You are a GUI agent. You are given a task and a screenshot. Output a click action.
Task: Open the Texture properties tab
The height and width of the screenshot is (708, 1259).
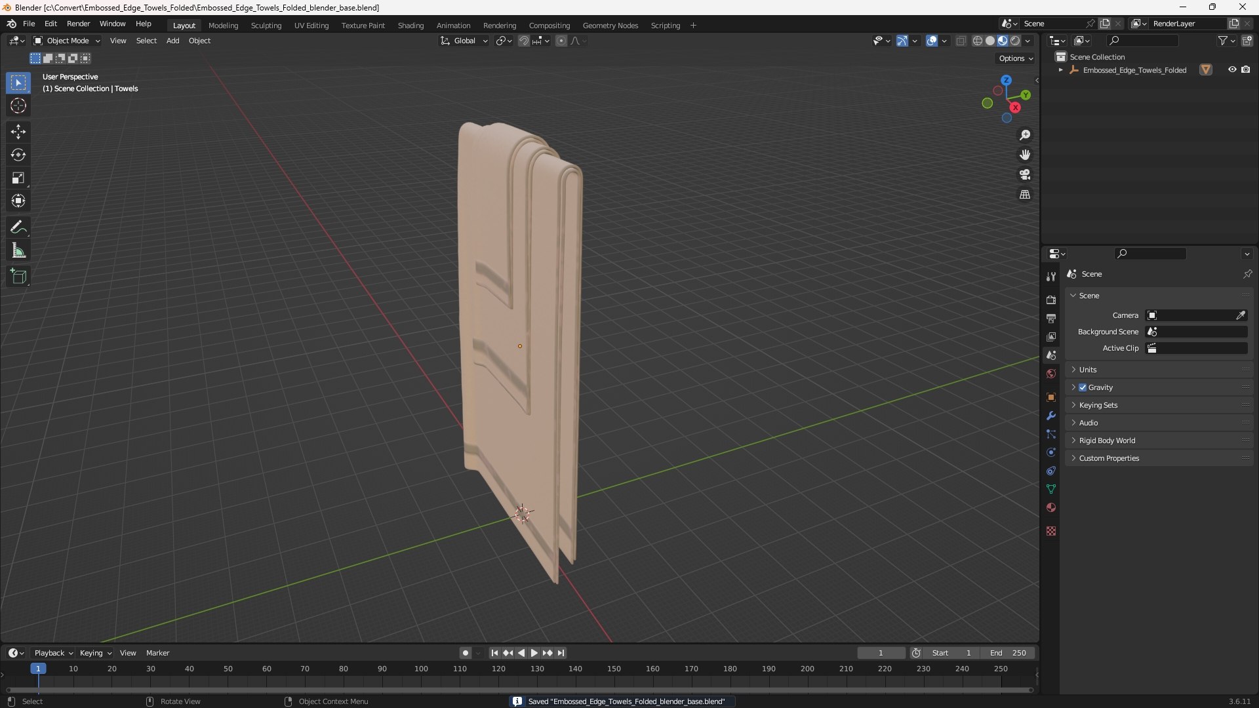pos(1051,531)
